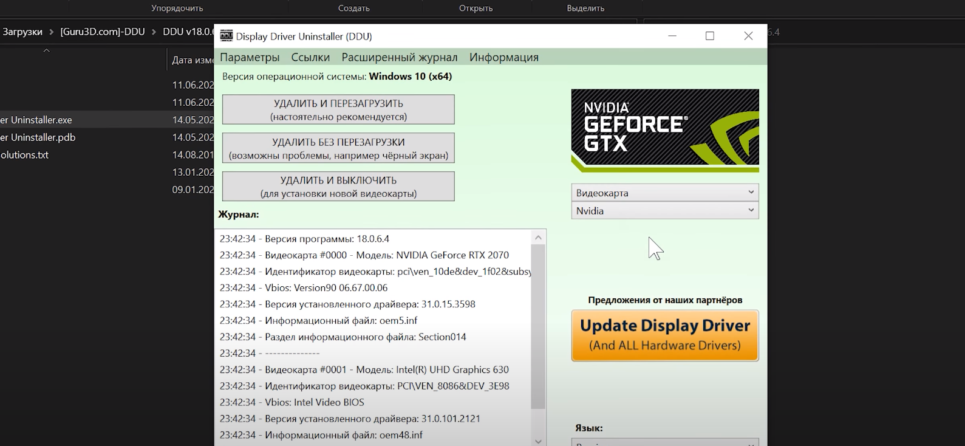Click УДАЛИТЬ И ПЕРЕЗАГРУЗИТЬ button
This screenshot has width=965, height=446.
pos(338,109)
